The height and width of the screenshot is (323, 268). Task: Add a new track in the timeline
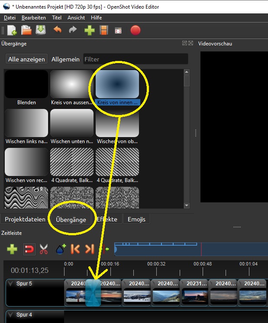pyautogui.click(x=12, y=249)
